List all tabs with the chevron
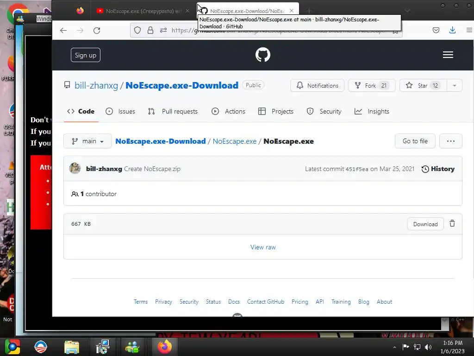 tap(407, 11)
